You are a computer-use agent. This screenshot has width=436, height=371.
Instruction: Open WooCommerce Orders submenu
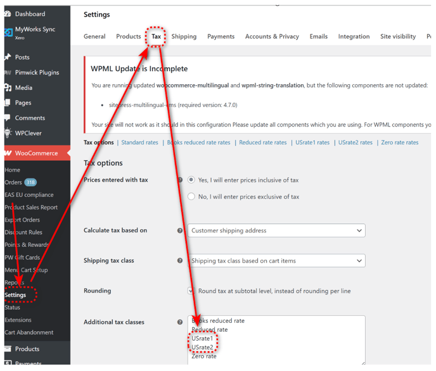click(13, 182)
